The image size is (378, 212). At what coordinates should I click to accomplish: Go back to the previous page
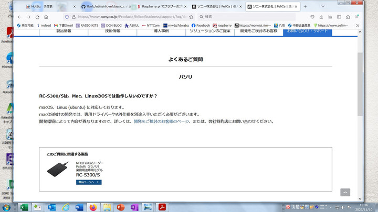tap(19, 17)
